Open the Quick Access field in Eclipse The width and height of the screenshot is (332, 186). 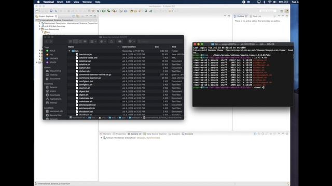pos(268,11)
